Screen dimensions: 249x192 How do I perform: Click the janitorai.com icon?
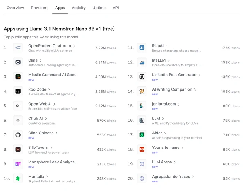[x=142, y=106]
